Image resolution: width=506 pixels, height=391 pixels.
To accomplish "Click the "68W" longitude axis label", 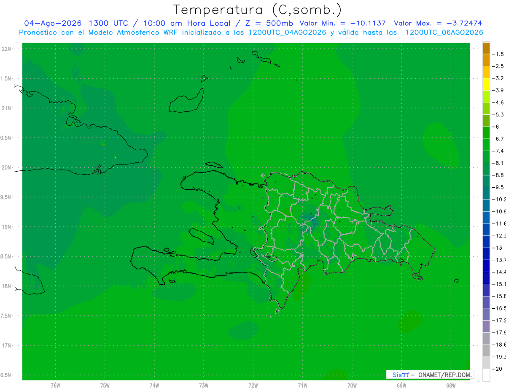I will click(x=451, y=386).
